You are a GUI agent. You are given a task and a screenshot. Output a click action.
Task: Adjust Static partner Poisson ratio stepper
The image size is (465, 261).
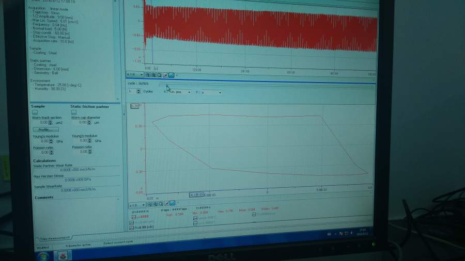click(x=89, y=152)
